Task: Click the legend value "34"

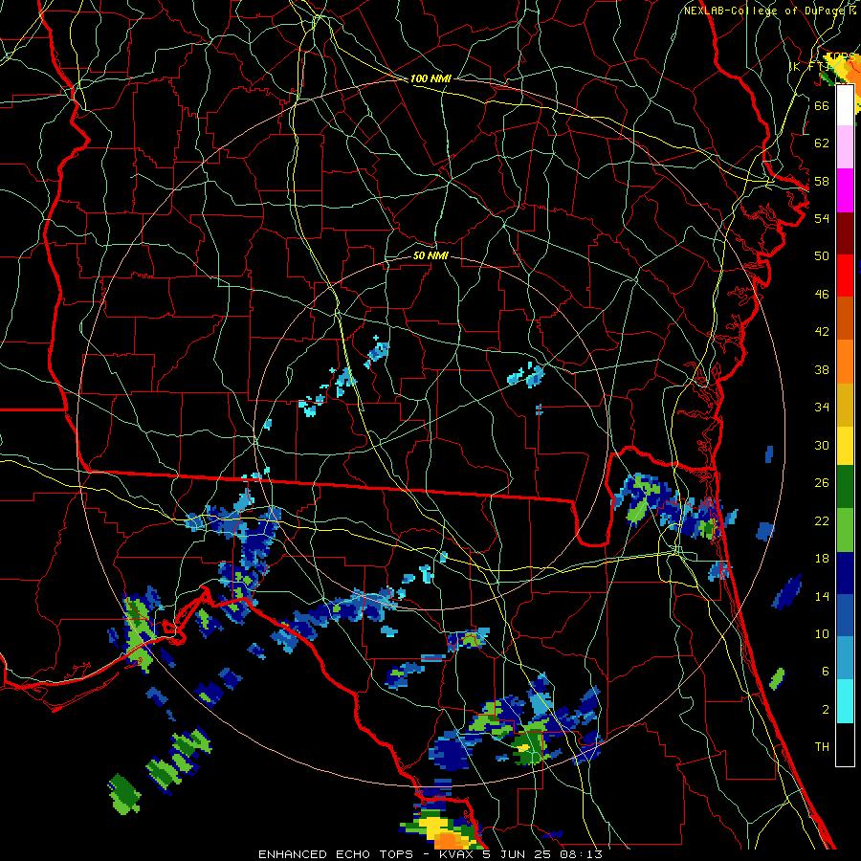Action: click(x=822, y=408)
